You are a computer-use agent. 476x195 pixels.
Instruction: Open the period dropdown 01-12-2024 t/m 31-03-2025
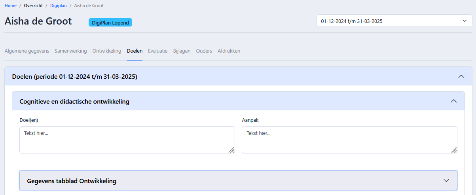(394, 21)
